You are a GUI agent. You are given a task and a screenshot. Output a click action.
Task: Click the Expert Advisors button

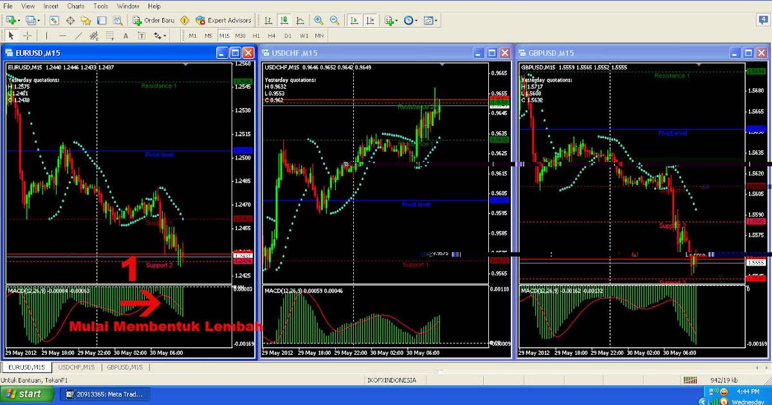tap(224, 20)
